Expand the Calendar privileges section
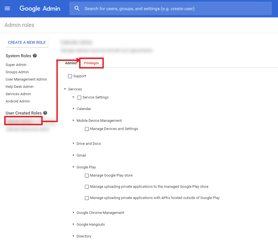Image resolution: width=278 pixels, height=240 pixels. [73, 109]
